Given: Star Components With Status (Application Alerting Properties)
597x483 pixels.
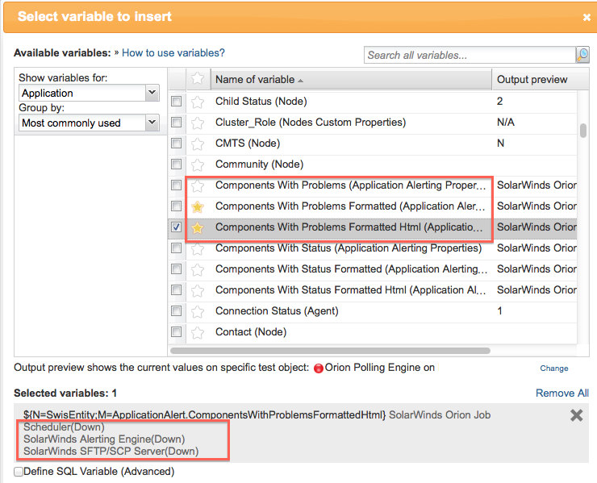Looking at the screenshot, I should tap(198, 248).
